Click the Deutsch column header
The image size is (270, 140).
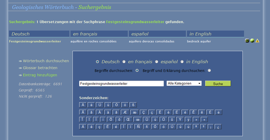coord(39,34)
